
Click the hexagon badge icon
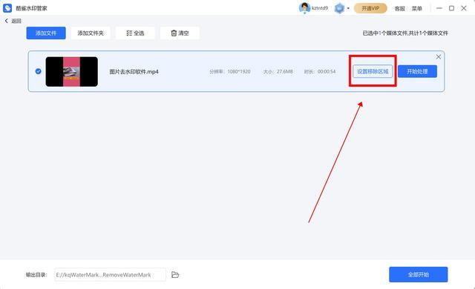point(339,8)
